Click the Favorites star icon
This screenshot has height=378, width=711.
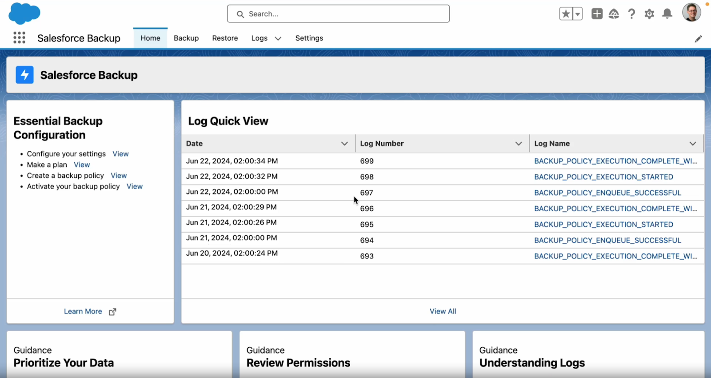click(x=566, y=14)
